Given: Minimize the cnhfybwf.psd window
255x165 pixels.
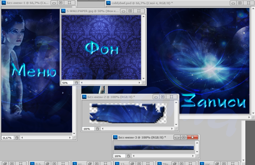Looking at the screenshot, I should 233,3.
